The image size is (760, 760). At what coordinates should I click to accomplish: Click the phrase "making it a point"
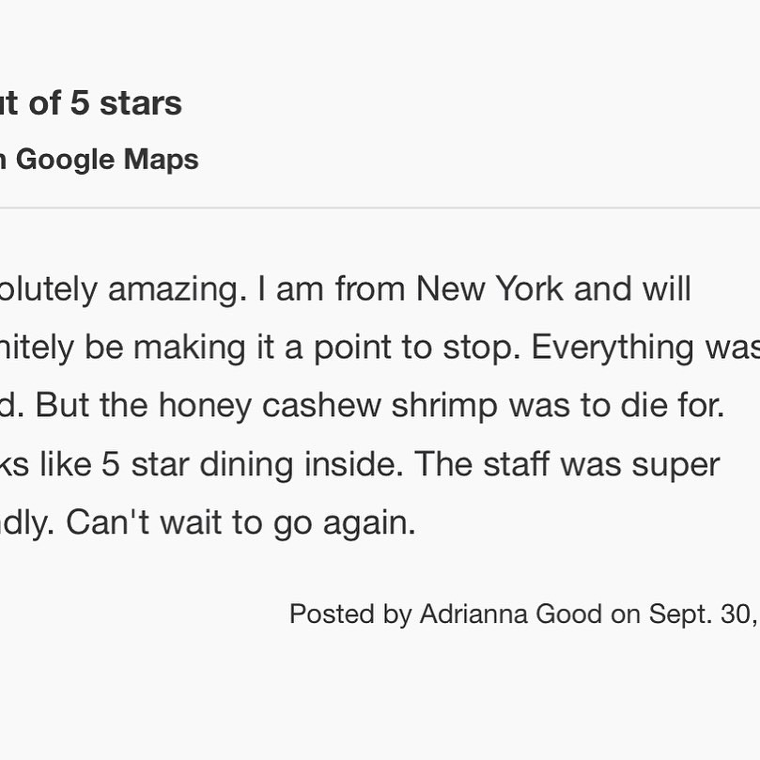tap(271, 348)
